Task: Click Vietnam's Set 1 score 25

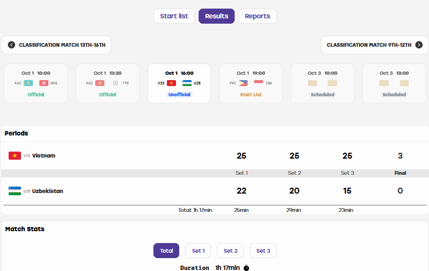Action: coord(241,156)
